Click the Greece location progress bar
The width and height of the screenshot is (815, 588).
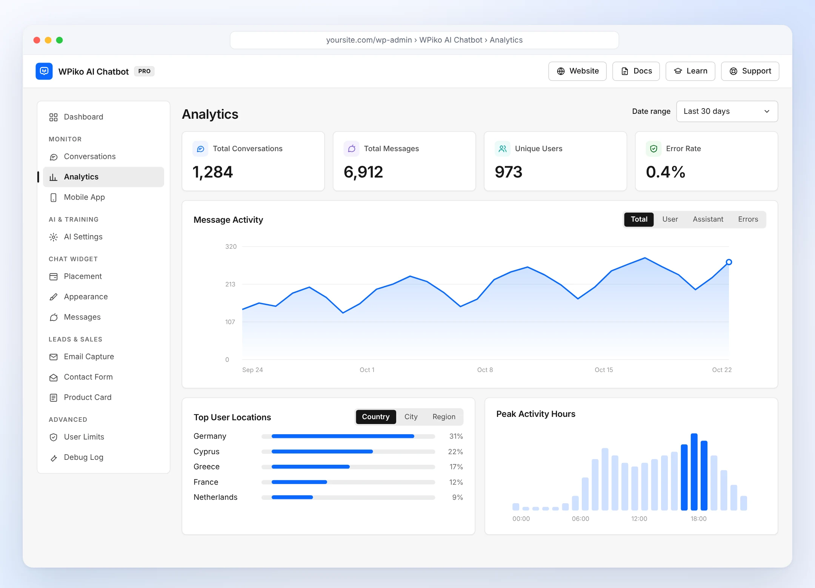pos(348,467)
